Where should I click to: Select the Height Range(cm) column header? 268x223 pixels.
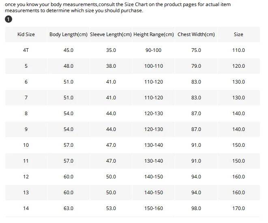tap(154, 34)
